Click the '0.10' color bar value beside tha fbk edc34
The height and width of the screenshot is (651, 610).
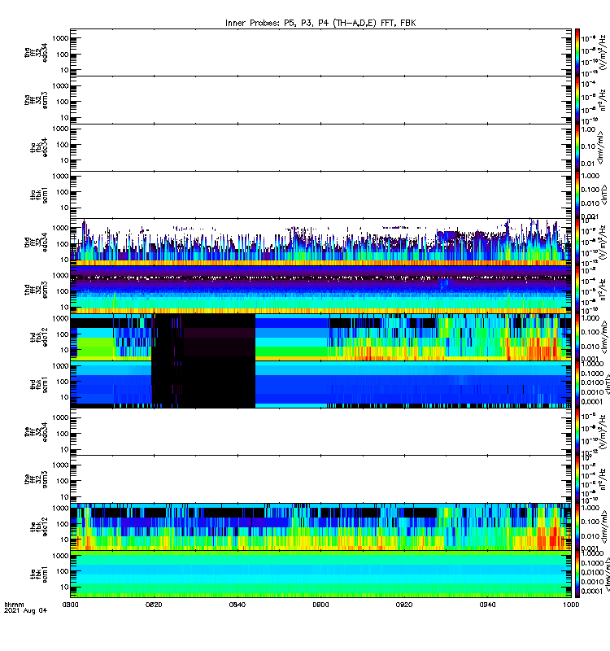(588, 146)
